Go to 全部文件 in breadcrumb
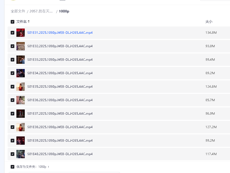Viewport: 230px width, 173px height. click(18, 11)
